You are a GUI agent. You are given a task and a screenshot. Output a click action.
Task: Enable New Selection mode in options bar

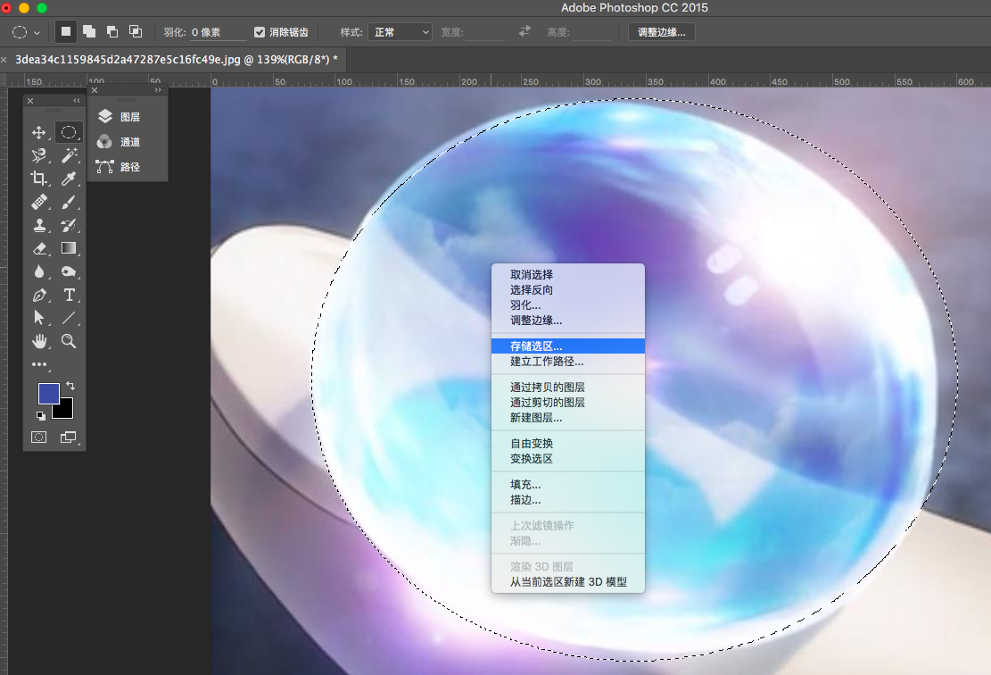coord(65,31)
